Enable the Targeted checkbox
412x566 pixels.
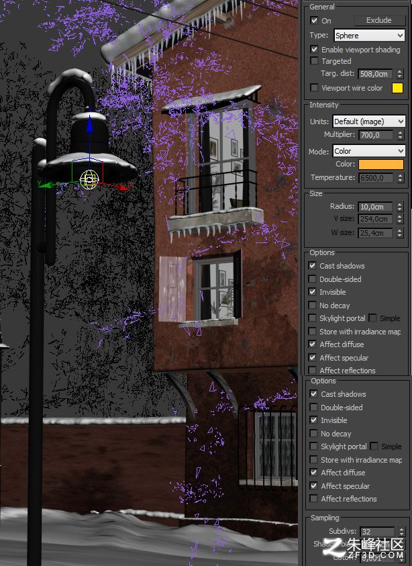[314, 60]
